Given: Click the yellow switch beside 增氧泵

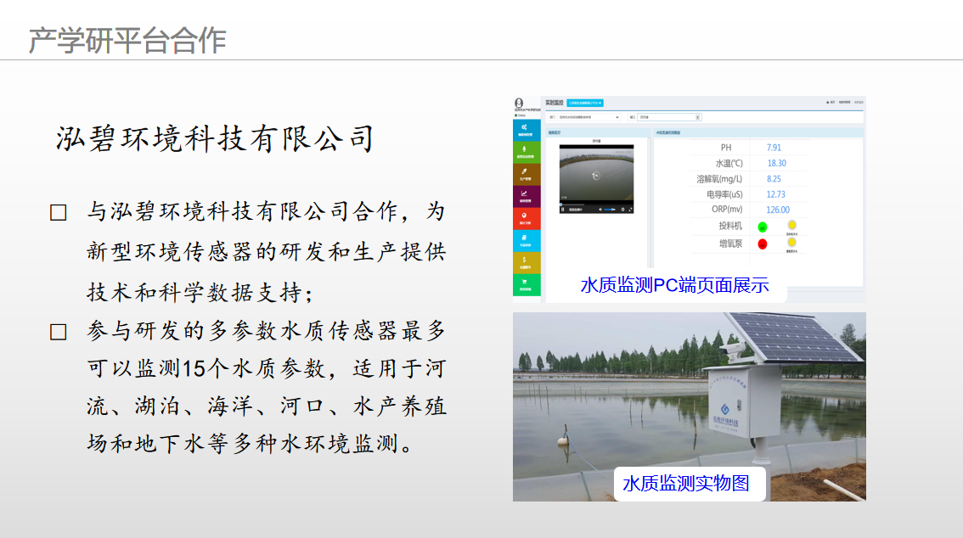Looking at the screenshot, I should [791, 243].
